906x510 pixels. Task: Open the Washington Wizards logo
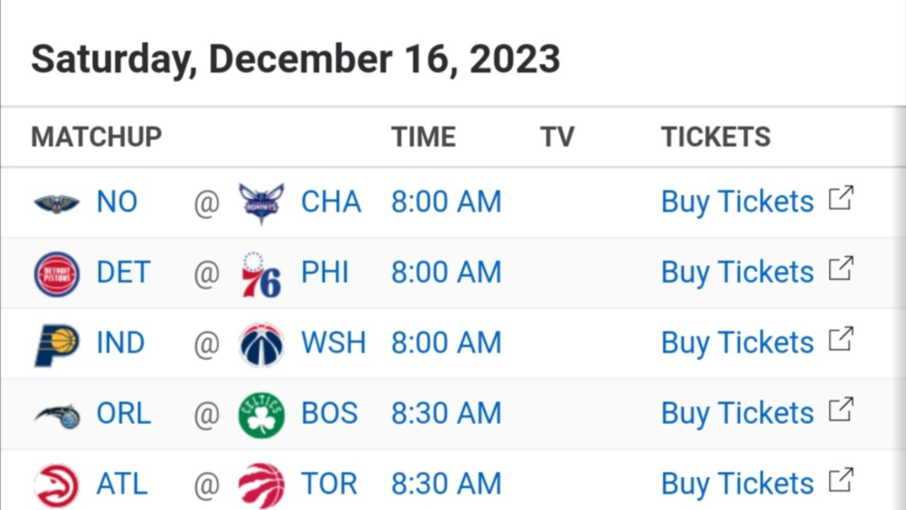click(x=261, y=345)
